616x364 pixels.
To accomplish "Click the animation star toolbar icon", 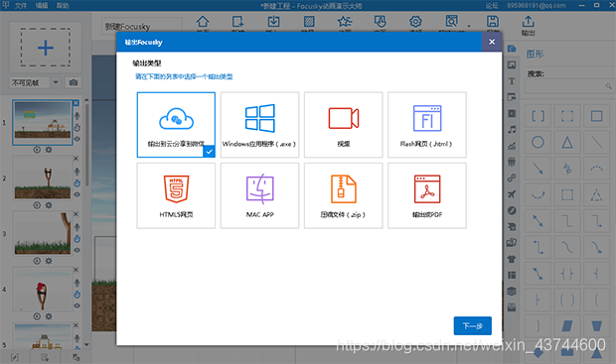I will [345, 23].
